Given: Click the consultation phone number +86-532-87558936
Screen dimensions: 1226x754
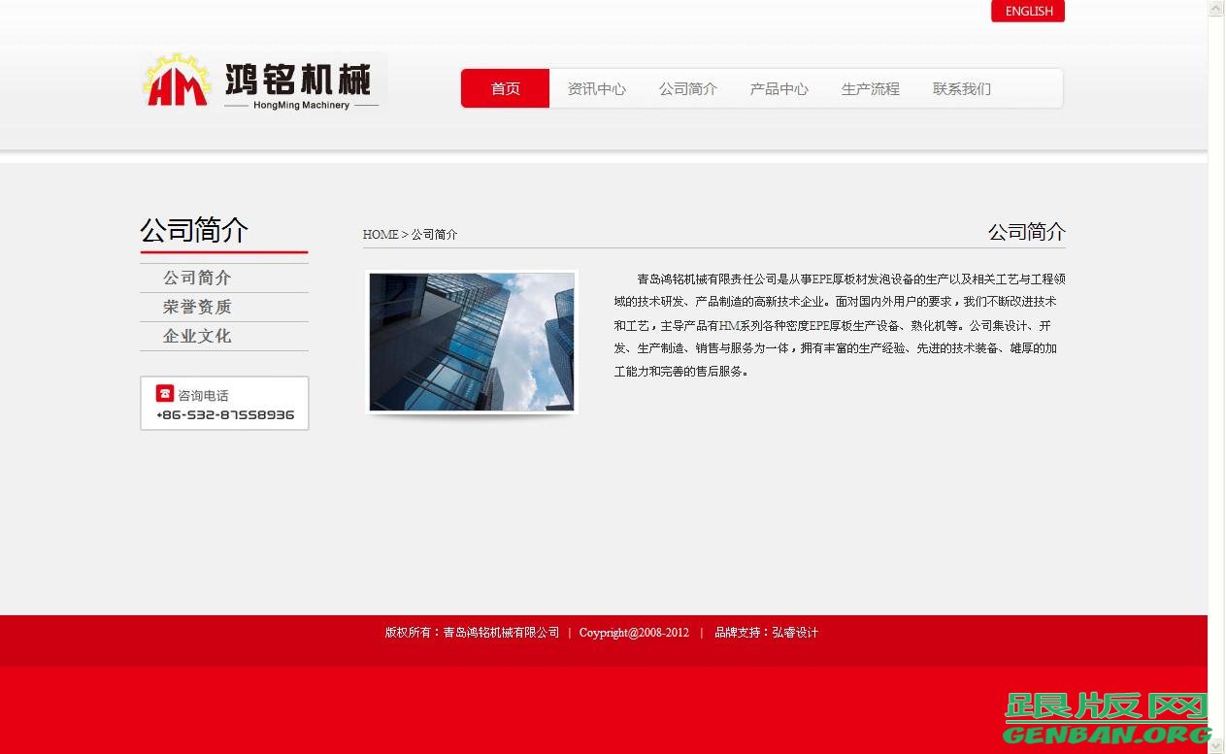Looking at the screenshot, I should click(223, 414).
